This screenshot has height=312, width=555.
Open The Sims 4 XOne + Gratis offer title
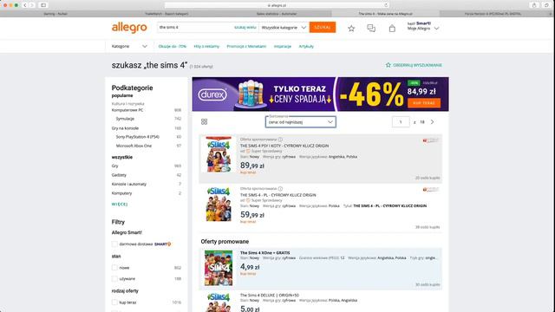[x=264, y=252]
